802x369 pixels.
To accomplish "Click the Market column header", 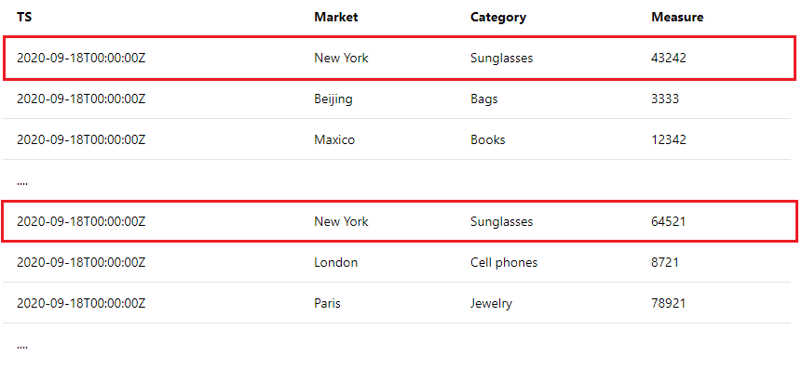I will coord(336,17).
